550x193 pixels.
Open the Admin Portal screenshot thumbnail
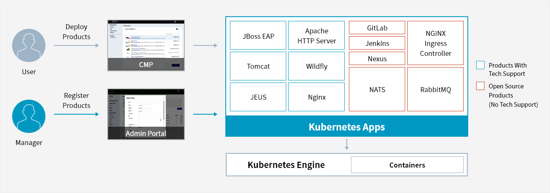point(146,114)
